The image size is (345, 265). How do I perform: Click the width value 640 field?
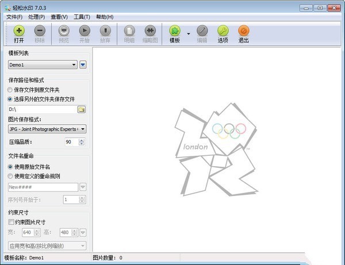pos(28,232)
